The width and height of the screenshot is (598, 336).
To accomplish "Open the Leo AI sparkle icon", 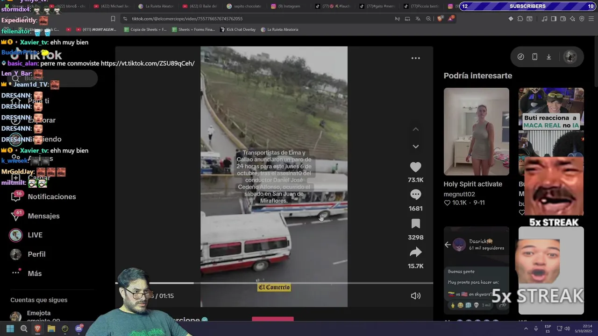I will coord(572,19).
